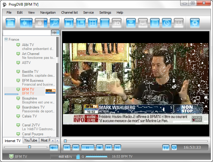Viewport: 213px width, 162px height.
Task: Click the rewind button
Action: pyautogui.click(x=76, y=147)
